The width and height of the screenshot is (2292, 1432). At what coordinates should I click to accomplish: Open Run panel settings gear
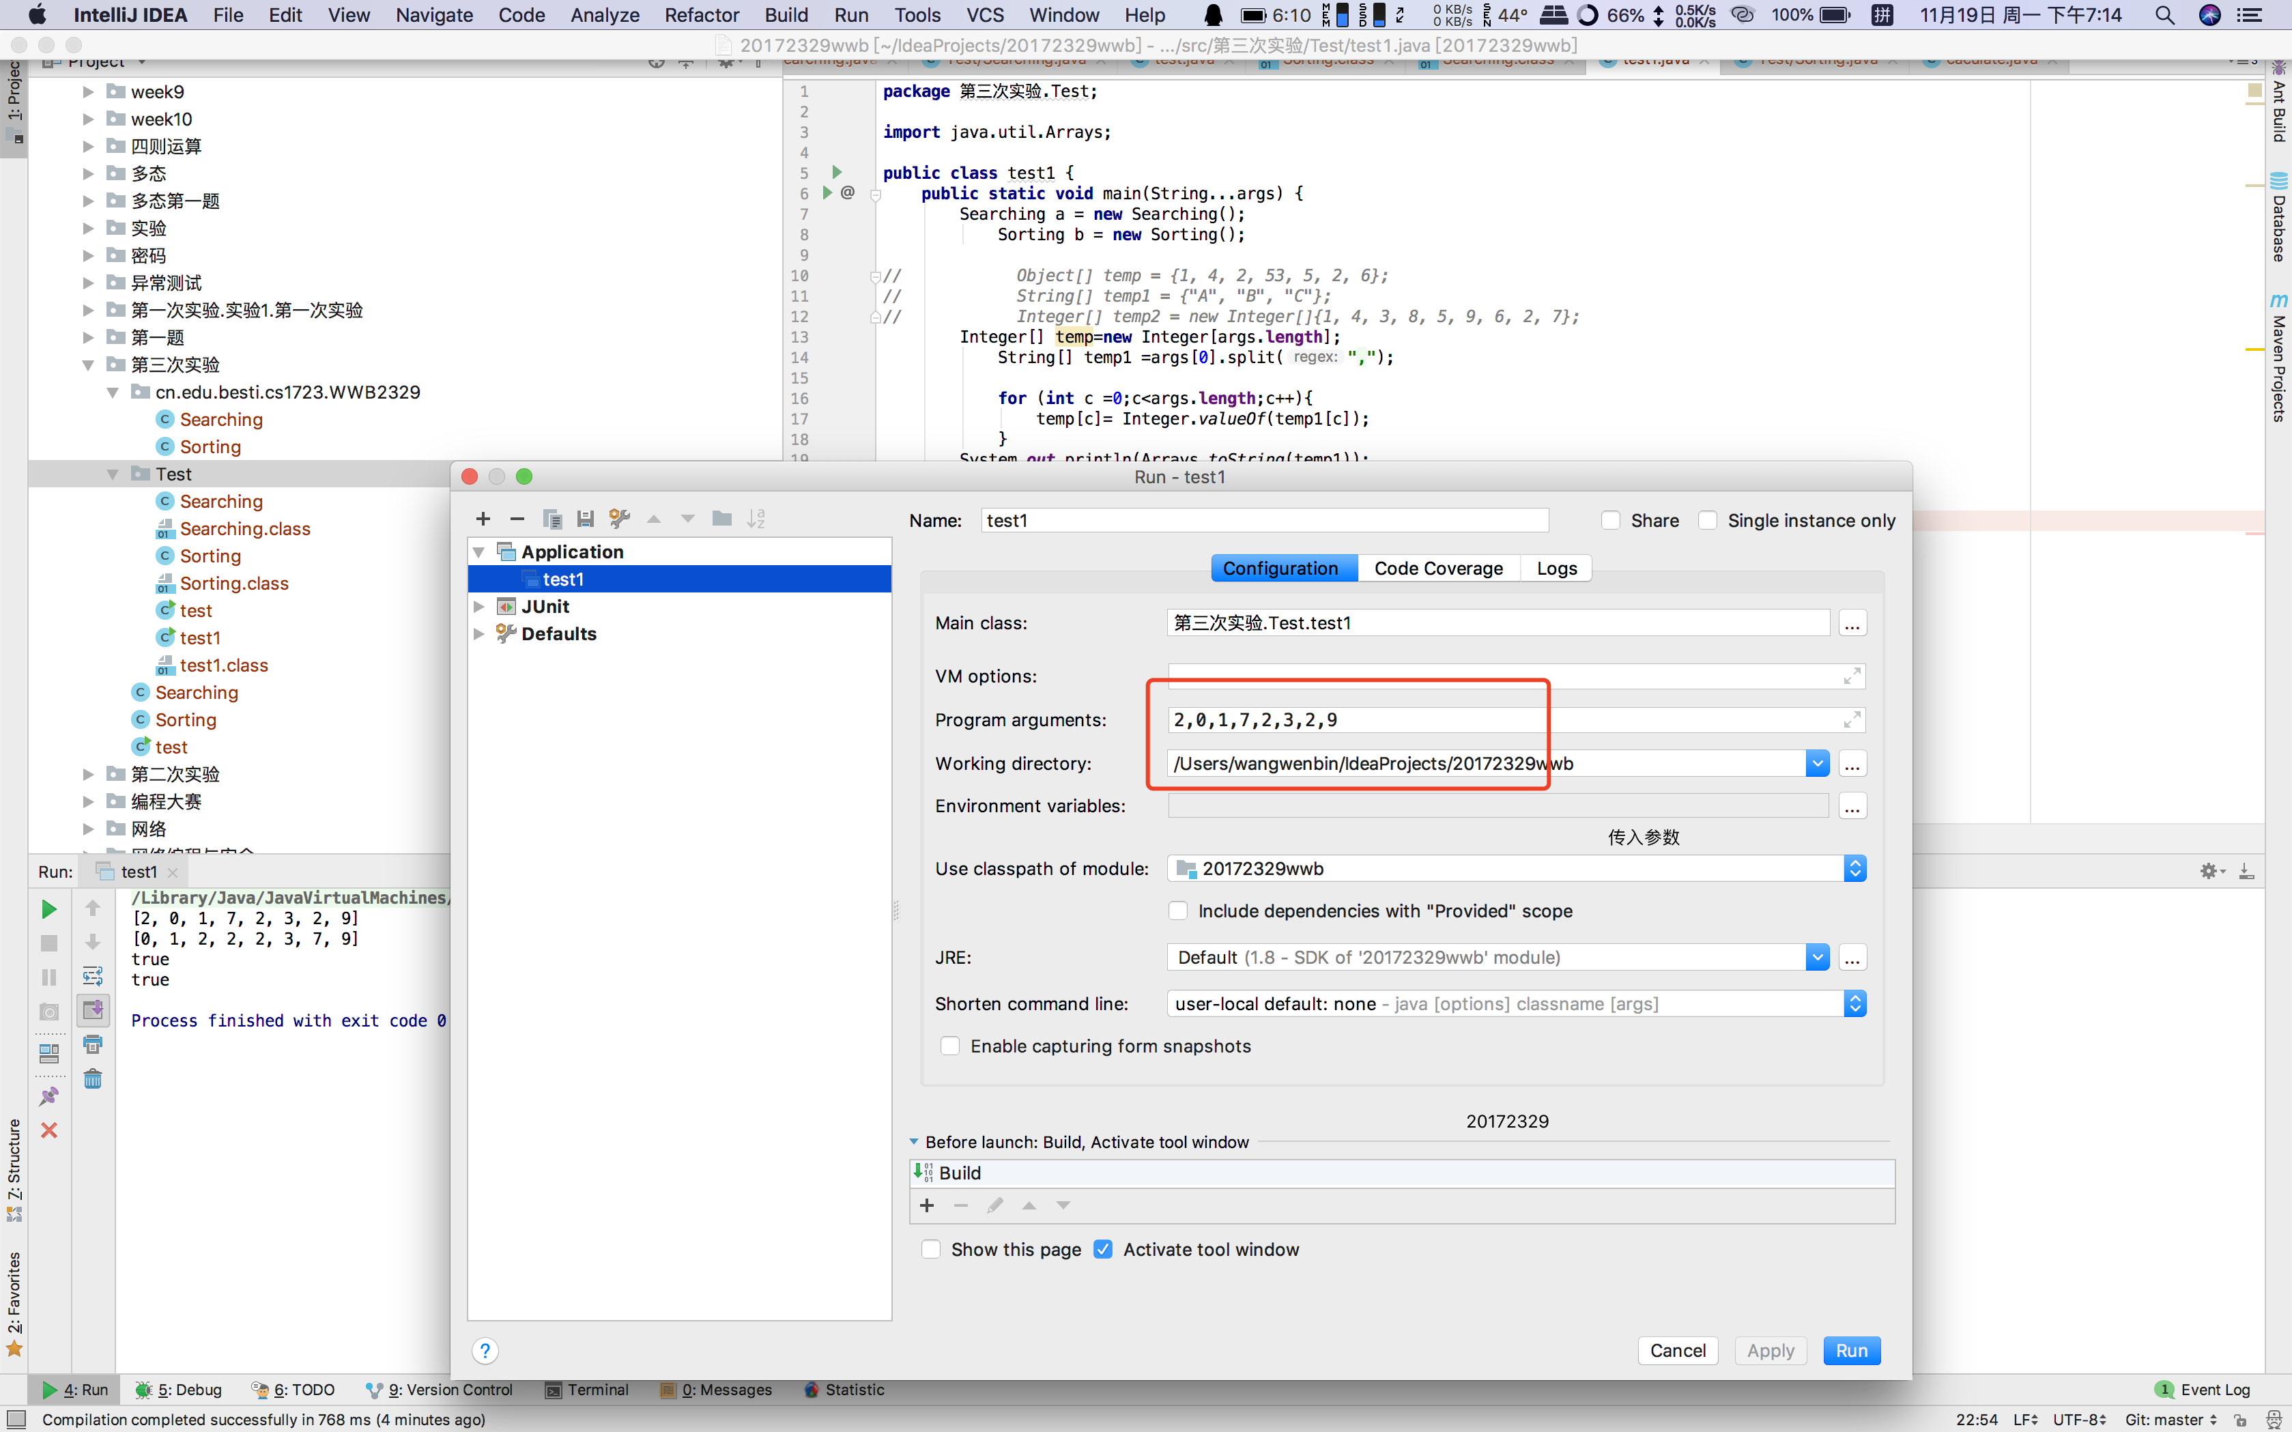tap(2211, 872)
